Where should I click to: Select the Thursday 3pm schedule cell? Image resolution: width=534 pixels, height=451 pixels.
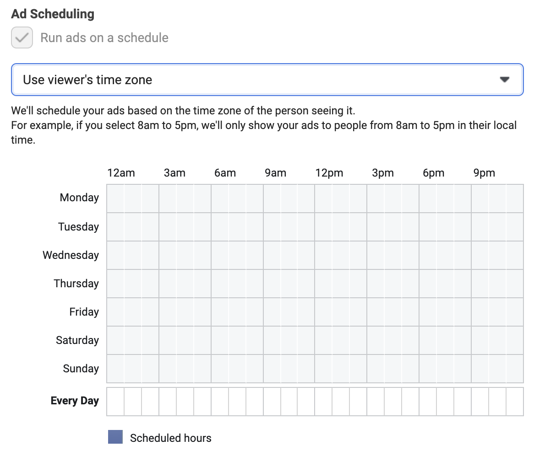point(376,284)
